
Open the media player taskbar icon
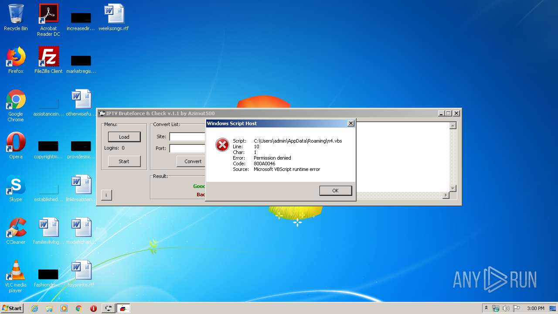[64, 308]
